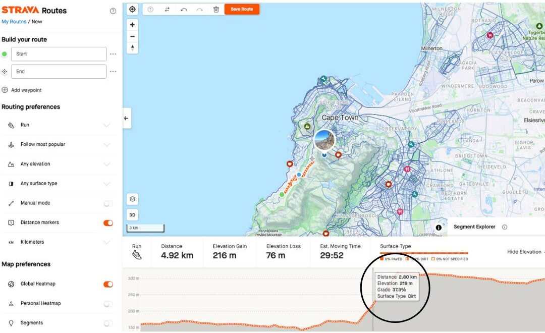
Task: Click the 76 m elevation loss value
Action: [276, 255]
